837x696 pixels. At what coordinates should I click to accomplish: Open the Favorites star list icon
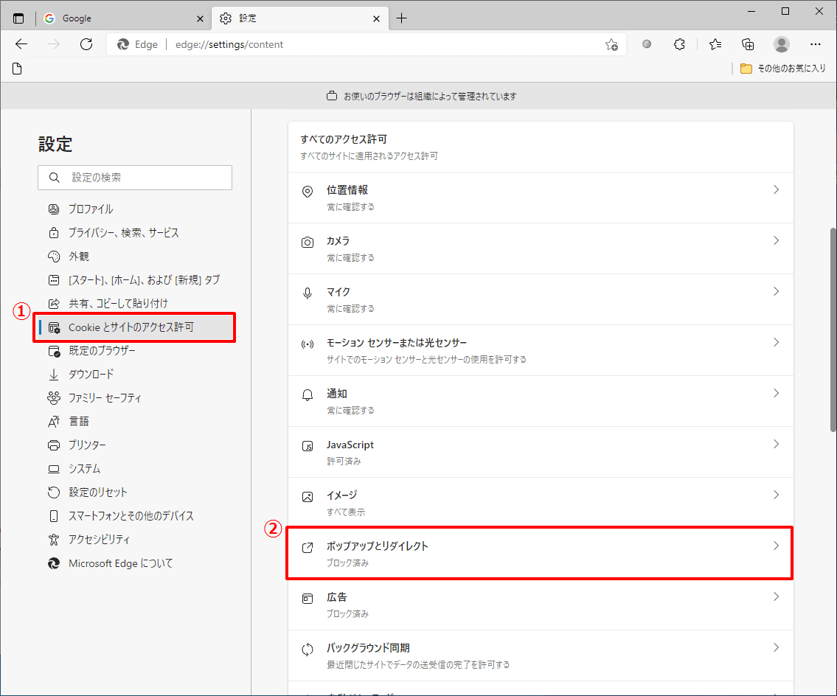[715, 44]
